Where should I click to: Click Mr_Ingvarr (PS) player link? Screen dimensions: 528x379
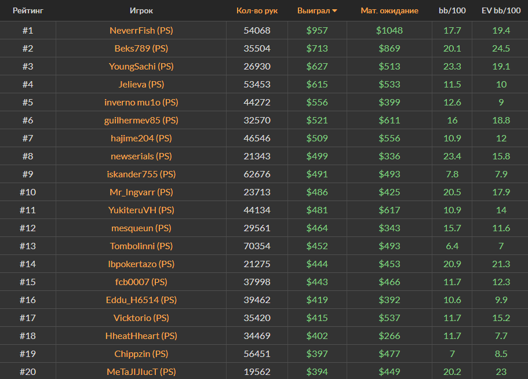point(141,192)
